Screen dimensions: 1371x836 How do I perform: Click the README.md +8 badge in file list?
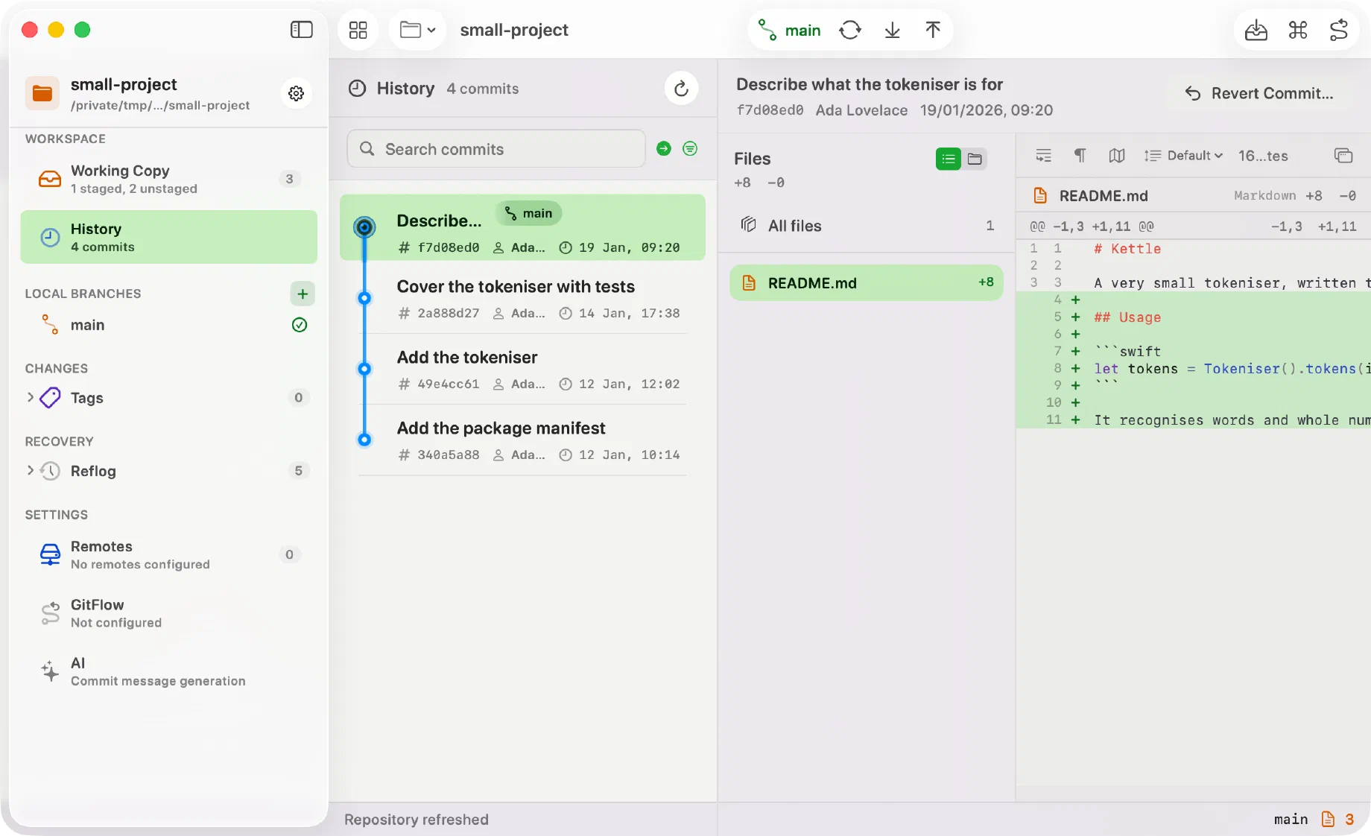pyautogui.click(x=986, y=282)
